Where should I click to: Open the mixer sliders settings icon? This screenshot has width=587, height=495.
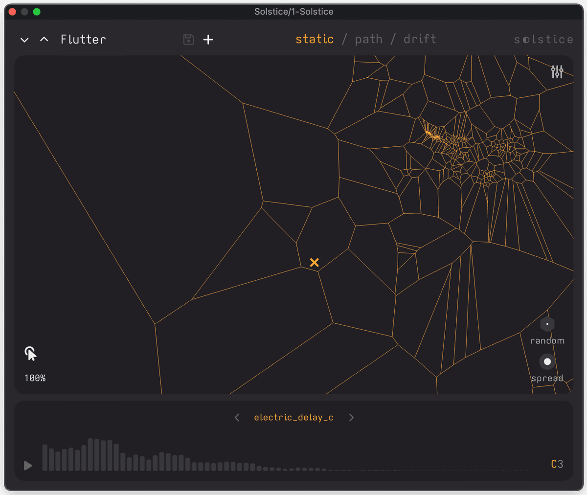tap(557, 72)
